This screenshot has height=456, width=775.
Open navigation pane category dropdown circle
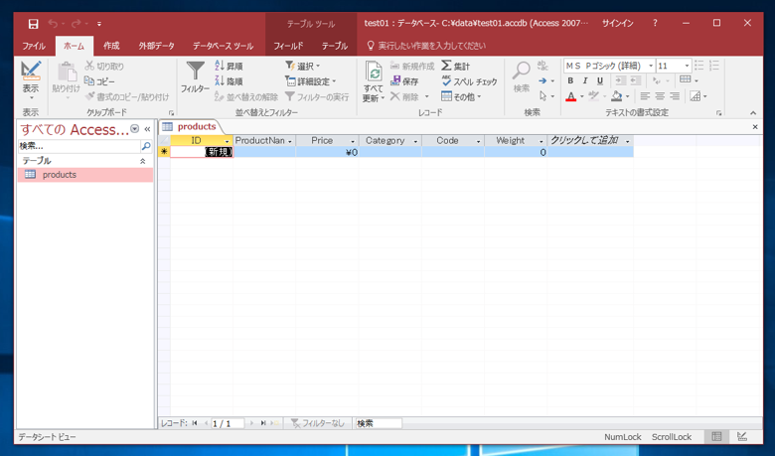tap(134, 129)
